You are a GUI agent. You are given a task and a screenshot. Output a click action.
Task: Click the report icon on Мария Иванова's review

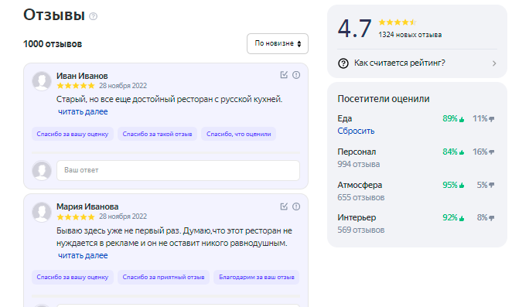click(x=296, y=206)
